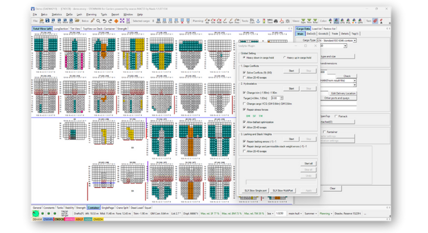The height and width of the screenshot is (233, 428).
Task: Enable Allow ballast optimization checkbox
Action: 244,122
